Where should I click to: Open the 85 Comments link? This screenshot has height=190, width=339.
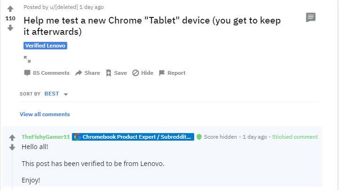[x=47, y=73]
